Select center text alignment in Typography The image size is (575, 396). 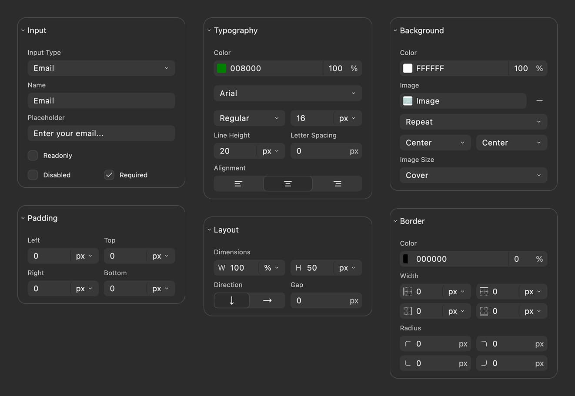(287, 183)
